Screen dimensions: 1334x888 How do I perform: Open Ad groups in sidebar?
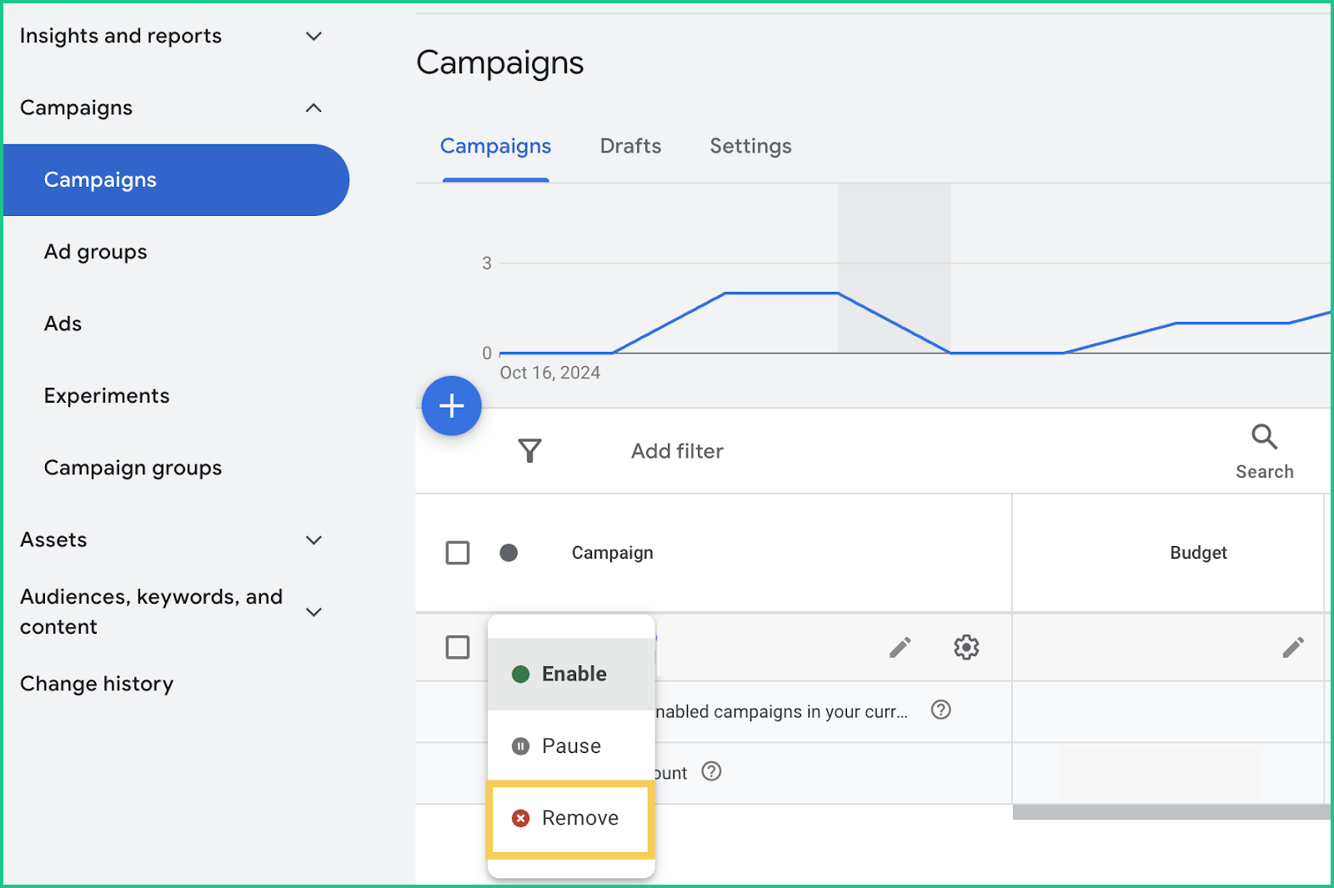point(96,252)
